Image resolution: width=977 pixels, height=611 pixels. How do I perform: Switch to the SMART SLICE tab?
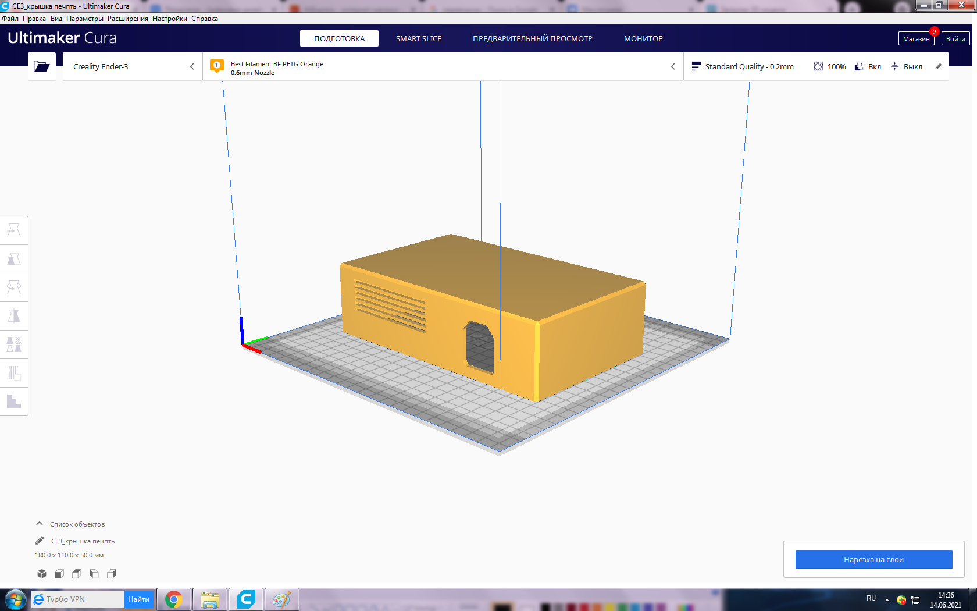tap(419, 38)
